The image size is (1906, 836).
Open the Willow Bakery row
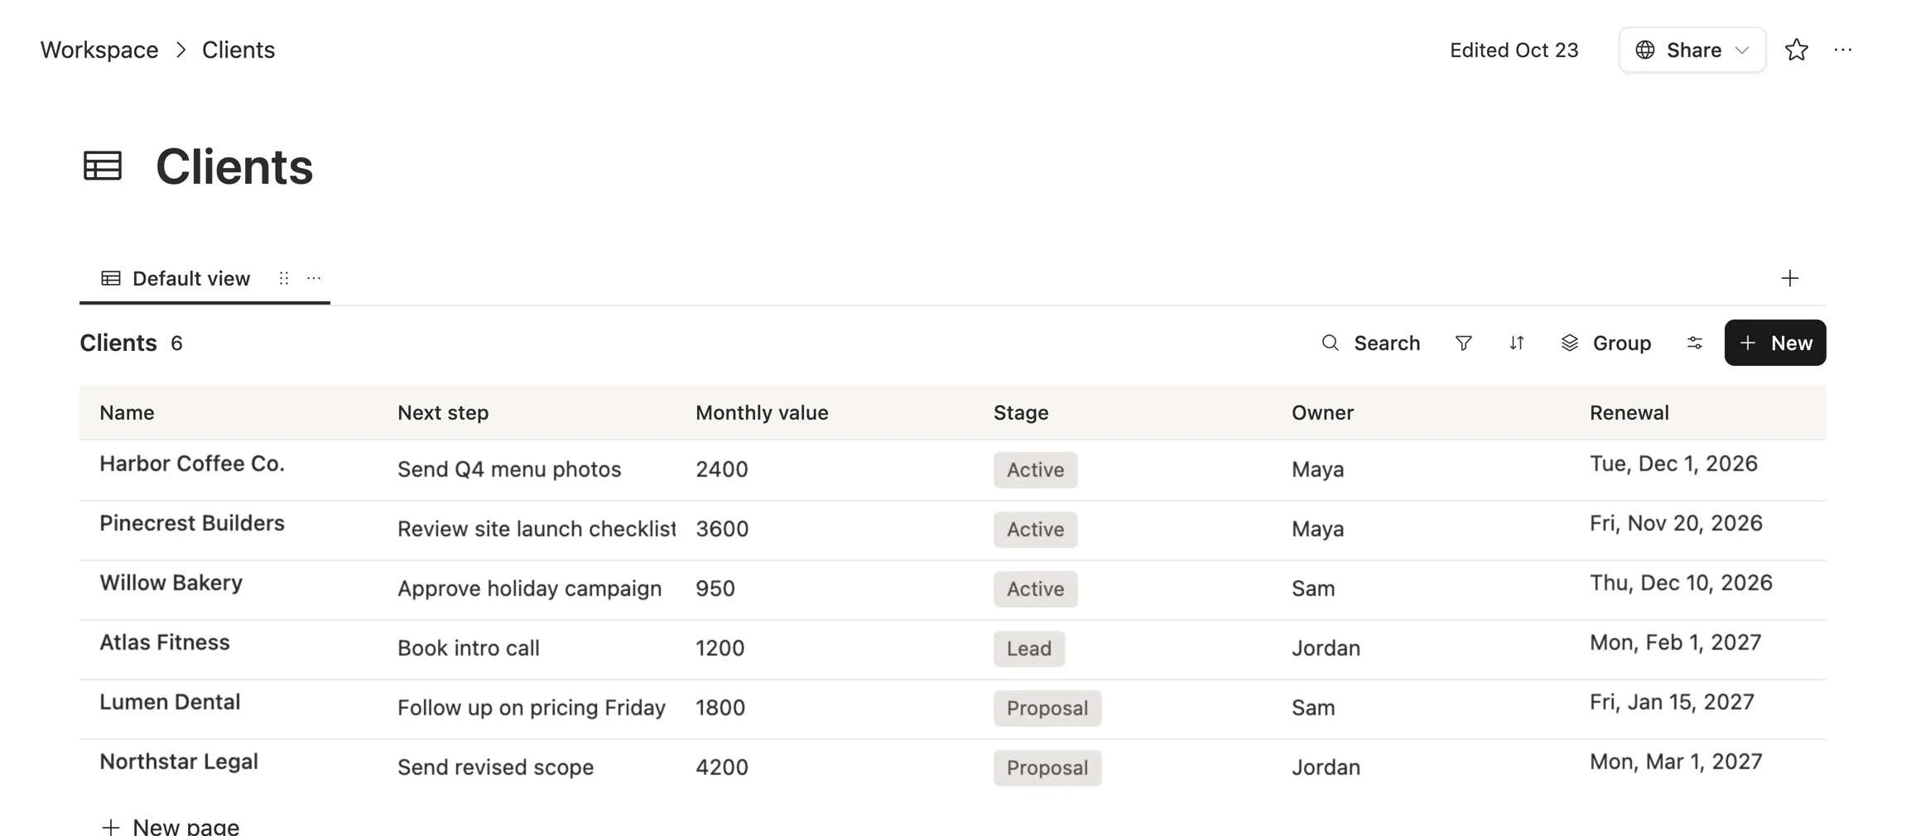pos(171,583)
